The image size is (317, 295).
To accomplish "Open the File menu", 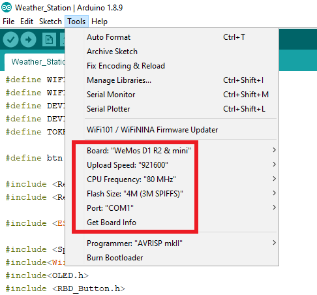I will pos(8,22).
